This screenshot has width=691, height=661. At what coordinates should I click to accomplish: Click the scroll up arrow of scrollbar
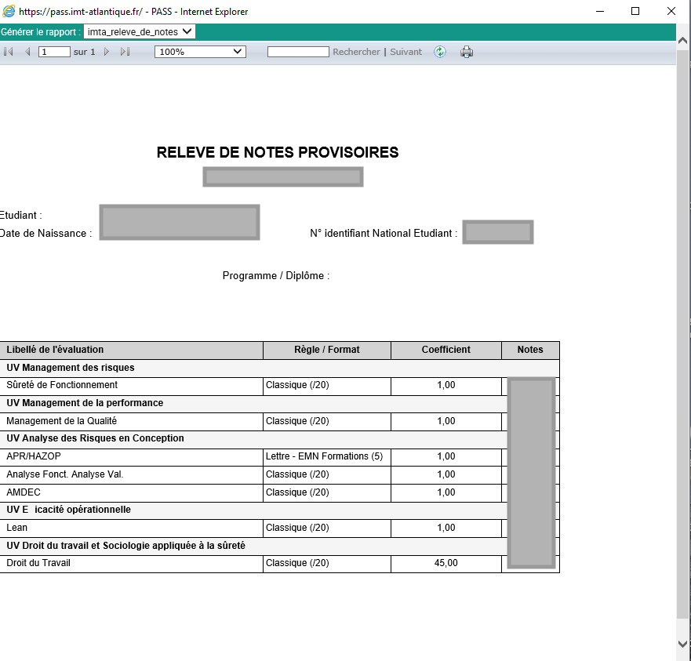[682, 41]
